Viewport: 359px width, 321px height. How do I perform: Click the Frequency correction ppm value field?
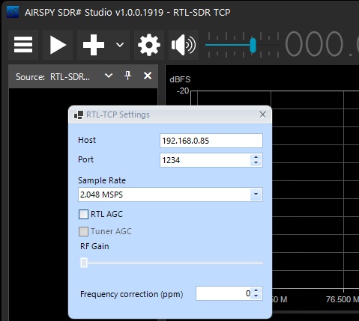tap(223, 293)
